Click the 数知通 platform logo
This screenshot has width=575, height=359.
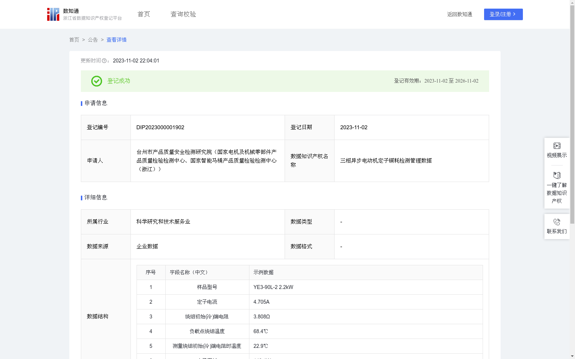[84, 14]
